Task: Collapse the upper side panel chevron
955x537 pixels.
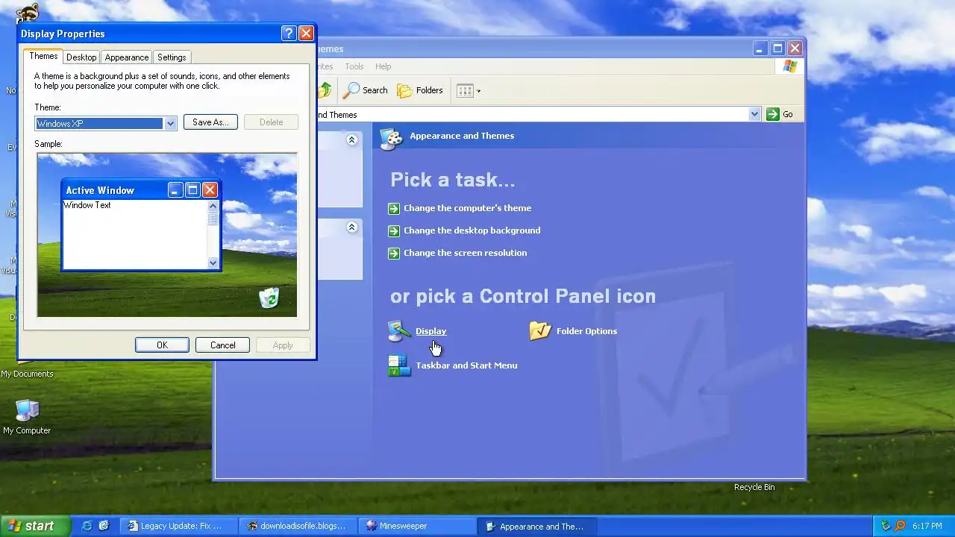Action: click(x=351, y=139)
